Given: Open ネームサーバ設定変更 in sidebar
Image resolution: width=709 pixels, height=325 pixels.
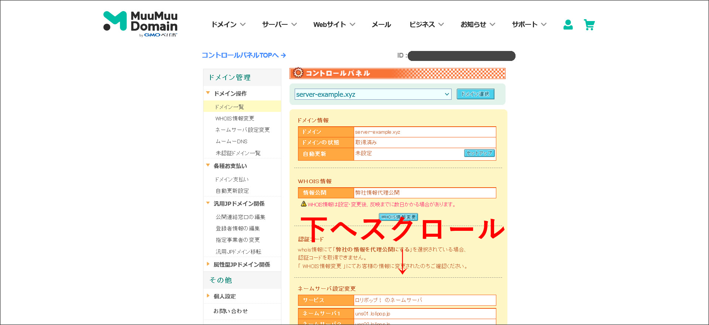Looking at the screenshot, I should pos(243,130).
